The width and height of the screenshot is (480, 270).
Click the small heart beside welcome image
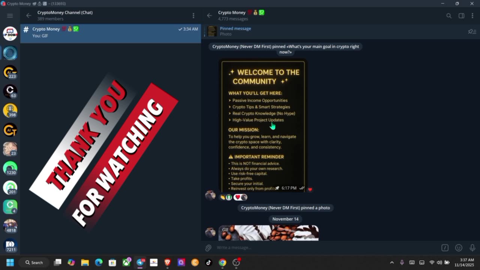(x=310, y=189)
